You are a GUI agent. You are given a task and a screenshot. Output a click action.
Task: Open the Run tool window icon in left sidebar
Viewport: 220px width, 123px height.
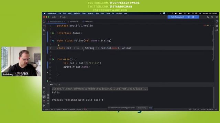pos(44,97)
